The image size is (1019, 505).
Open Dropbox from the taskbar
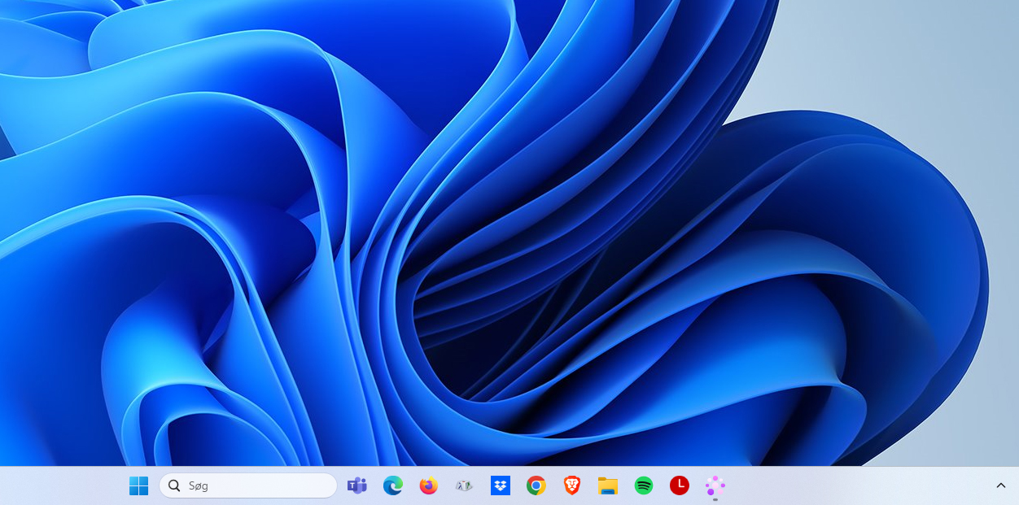(x=501, y=485)
